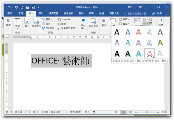Click the 線上視訊 (Online Video) icon

pos(93,23)
